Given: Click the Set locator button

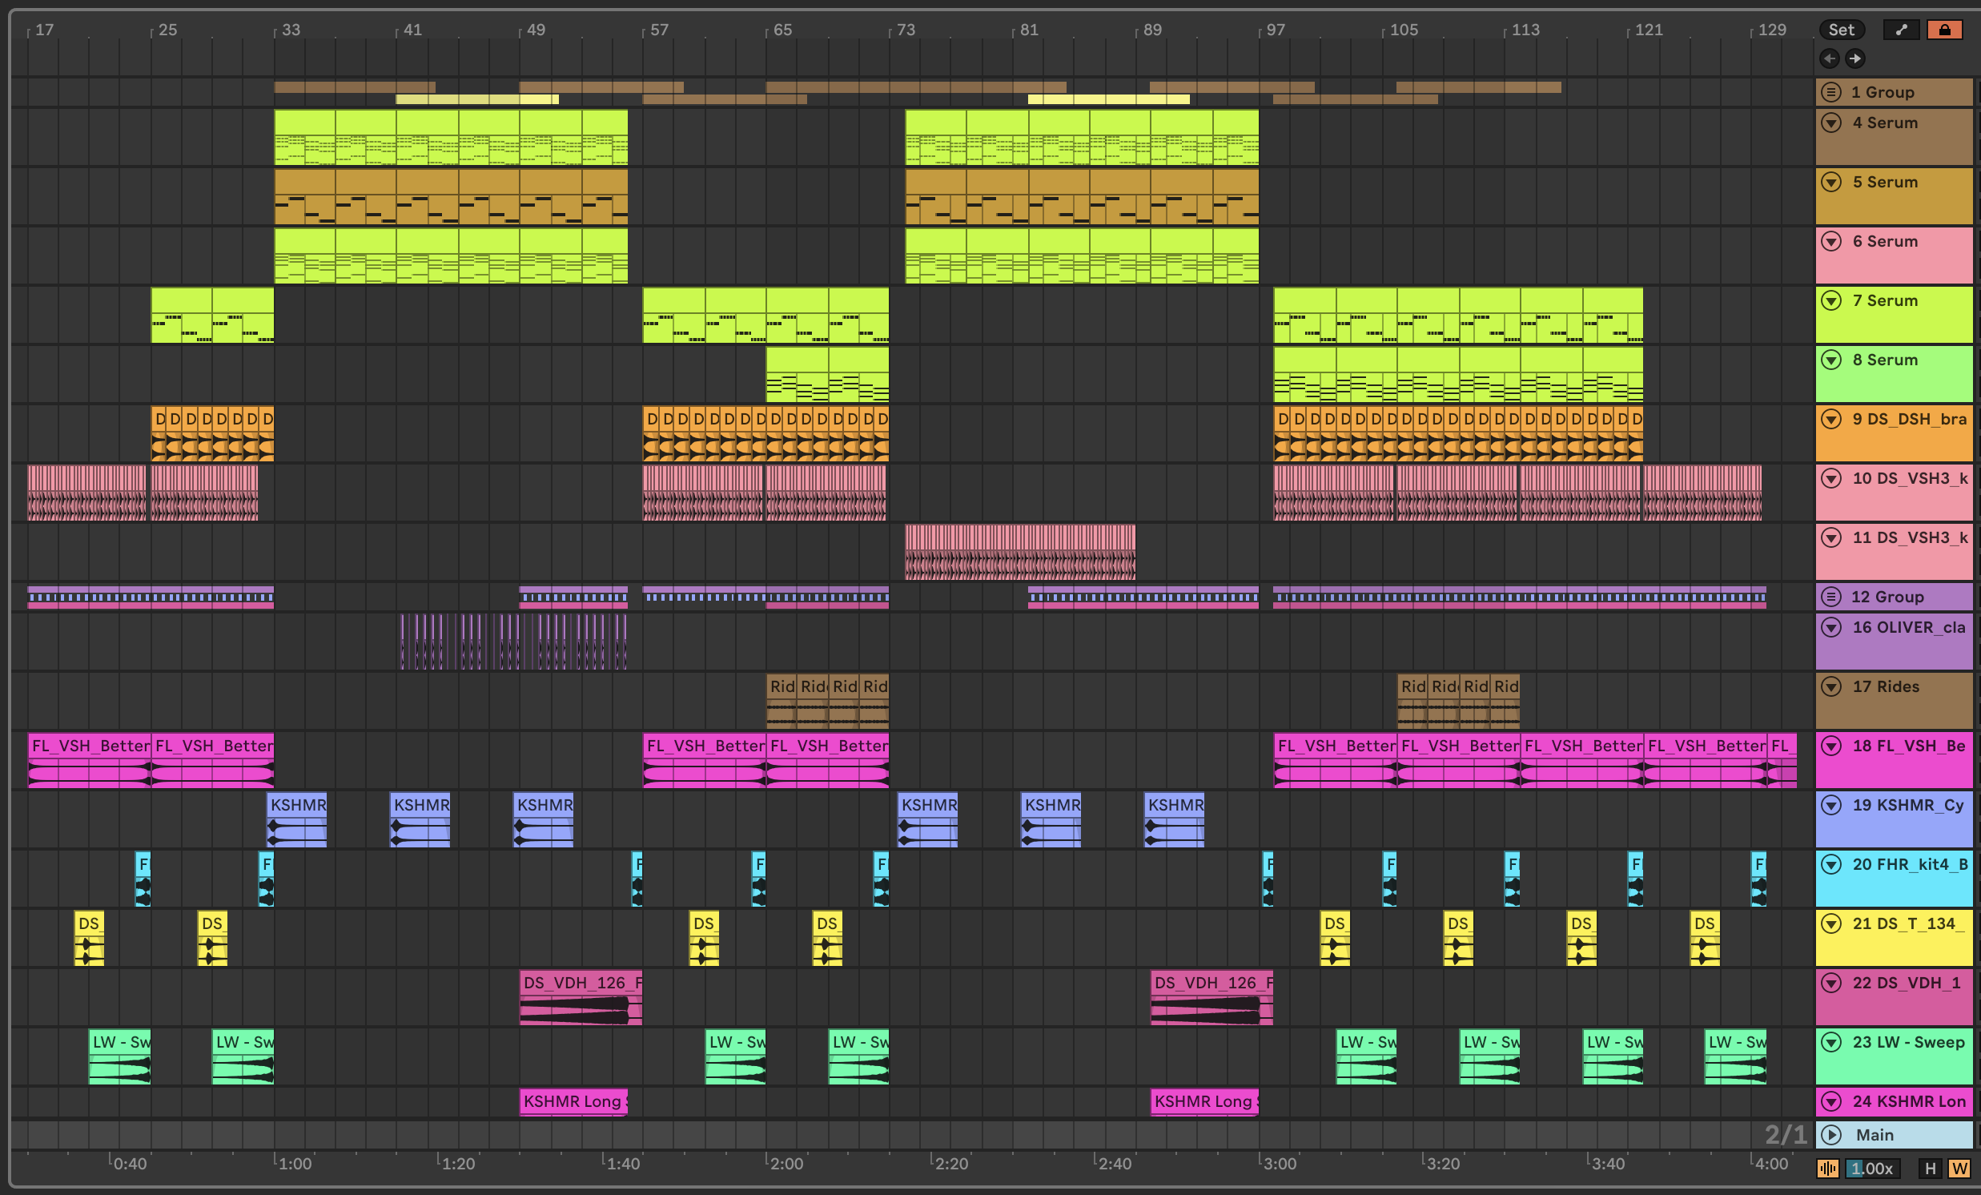Looking at the screenshot, I should (x=1840, y=30).
